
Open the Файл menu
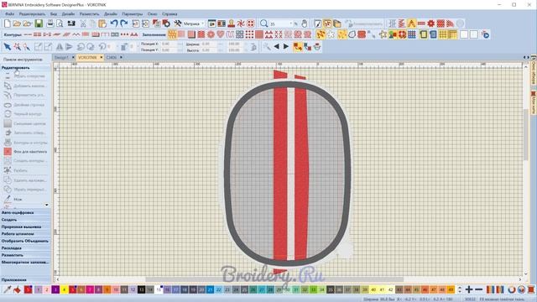[x=9, y=14]
